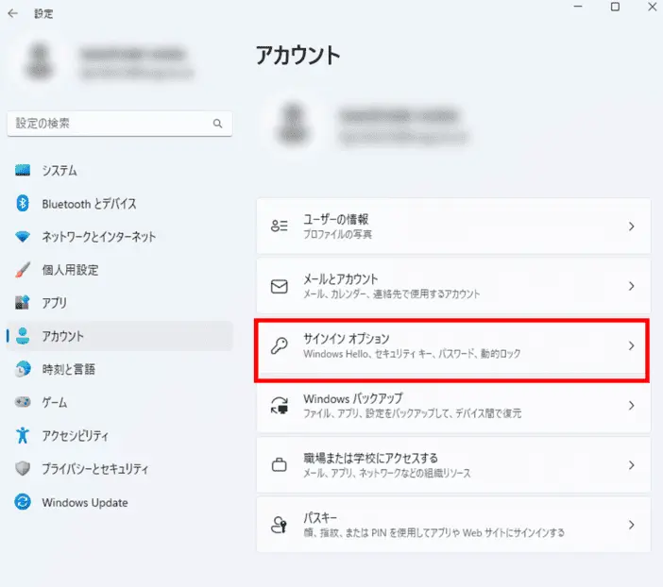Click the envelope icon for メールとアカウント
This screenshot has width=663, height=587.
(x=280, y=286)
